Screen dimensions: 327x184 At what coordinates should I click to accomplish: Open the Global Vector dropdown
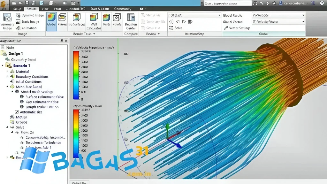[278, 21]
